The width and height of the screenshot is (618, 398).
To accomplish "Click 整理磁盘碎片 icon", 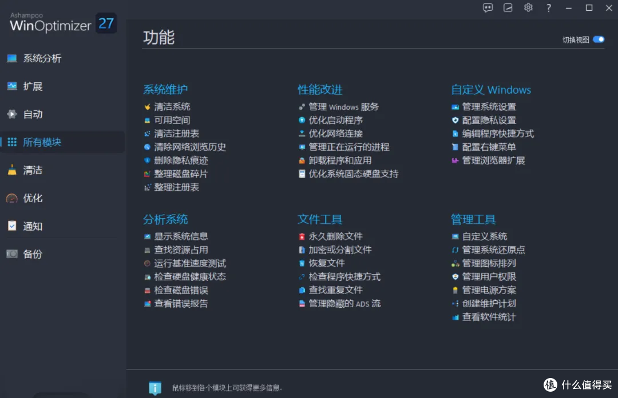I will point(147,174).
